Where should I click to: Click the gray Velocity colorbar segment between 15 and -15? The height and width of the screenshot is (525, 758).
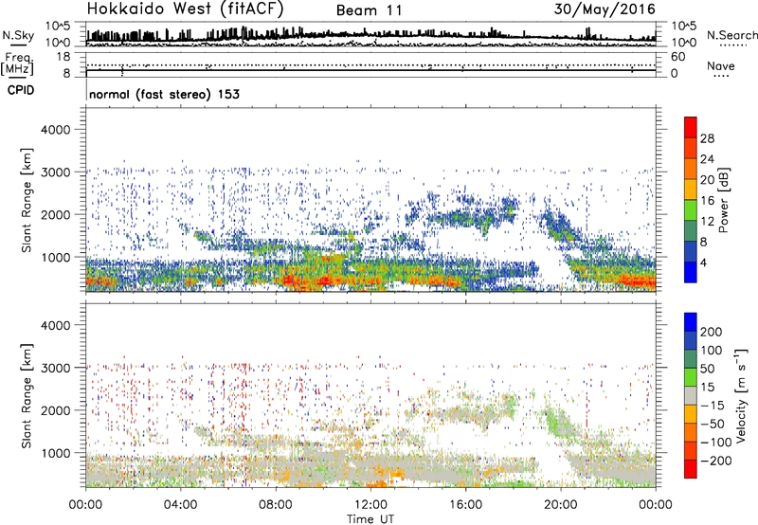(691, 395)
